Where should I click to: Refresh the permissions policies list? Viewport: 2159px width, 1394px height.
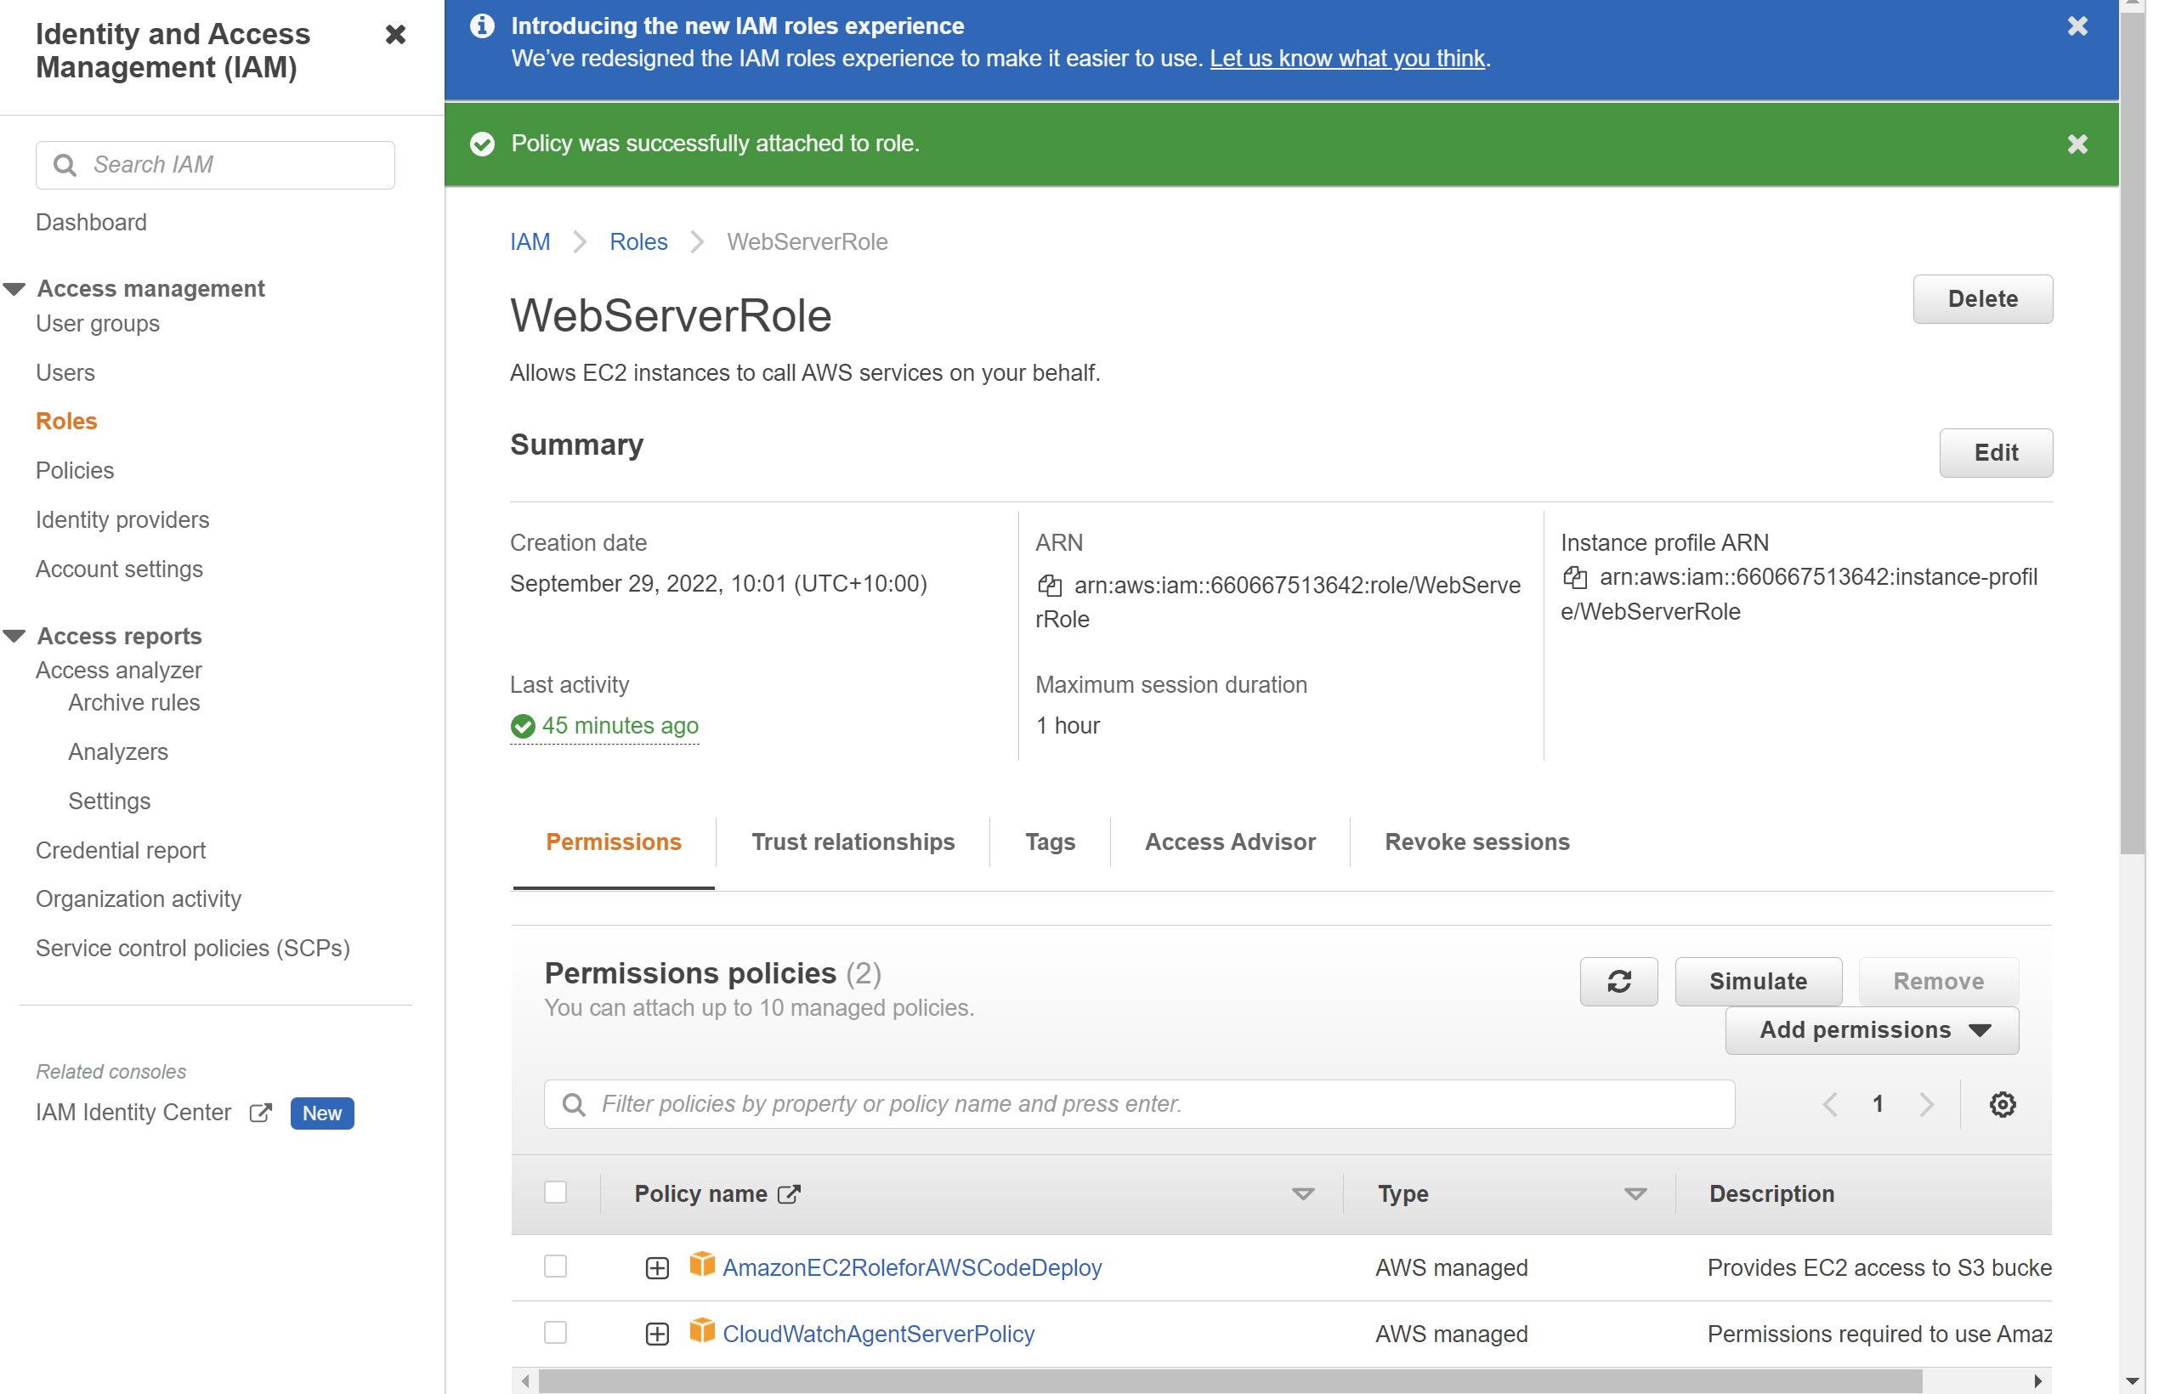coord(1618,981)
